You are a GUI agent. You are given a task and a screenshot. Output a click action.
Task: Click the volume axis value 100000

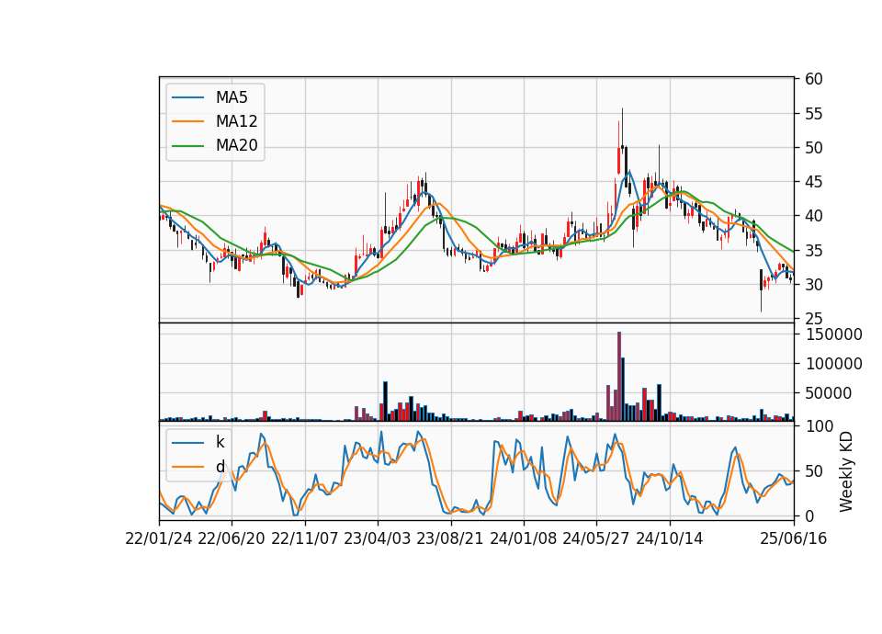pos(833,364)
